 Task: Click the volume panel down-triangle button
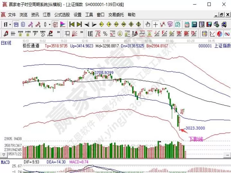(x=4, y=155)
